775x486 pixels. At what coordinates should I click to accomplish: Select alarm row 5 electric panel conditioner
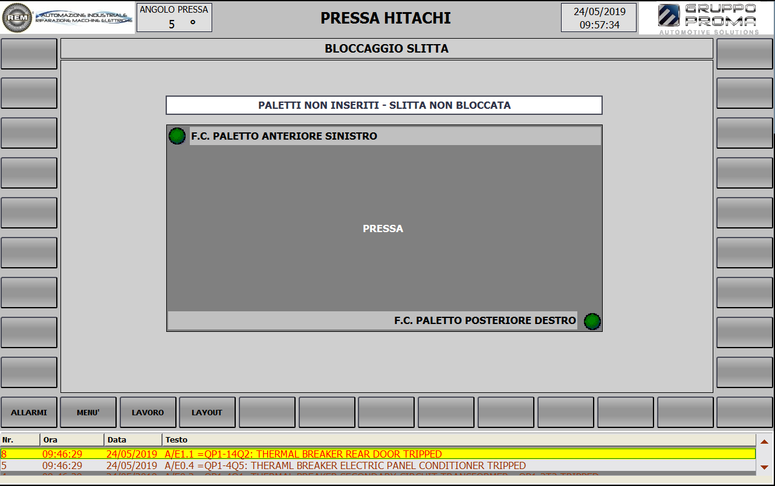(x=378, y=465)
